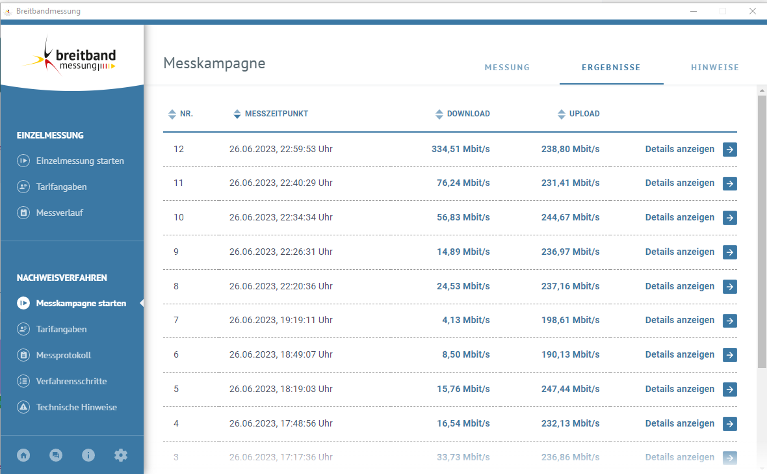767x474 pixels.
Task: Switch to the ERGEBNISSE tab
Action: [x=611, y=68]
